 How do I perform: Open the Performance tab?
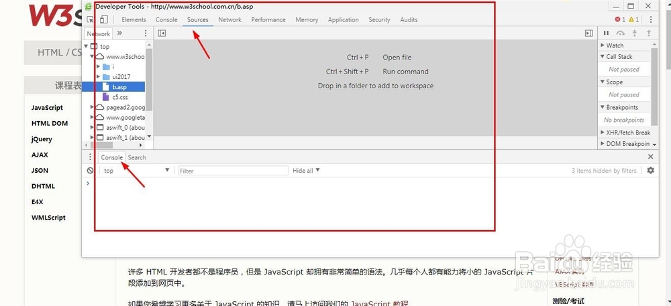coord(268,19)
